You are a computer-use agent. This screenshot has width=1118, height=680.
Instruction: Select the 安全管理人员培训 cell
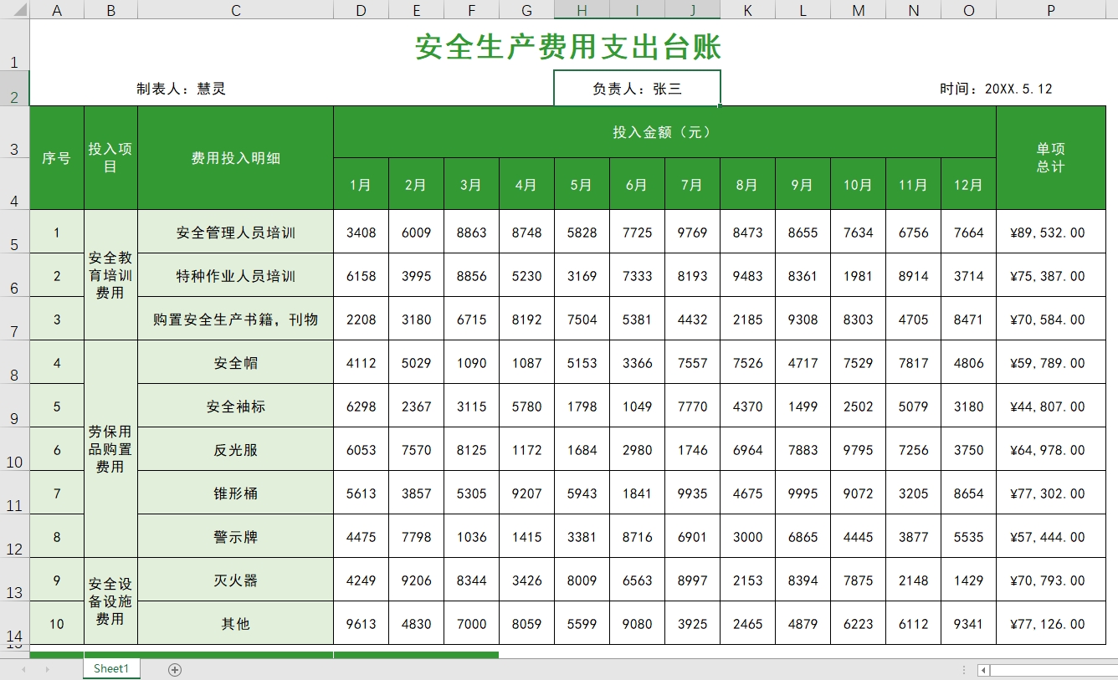[235, 233]
